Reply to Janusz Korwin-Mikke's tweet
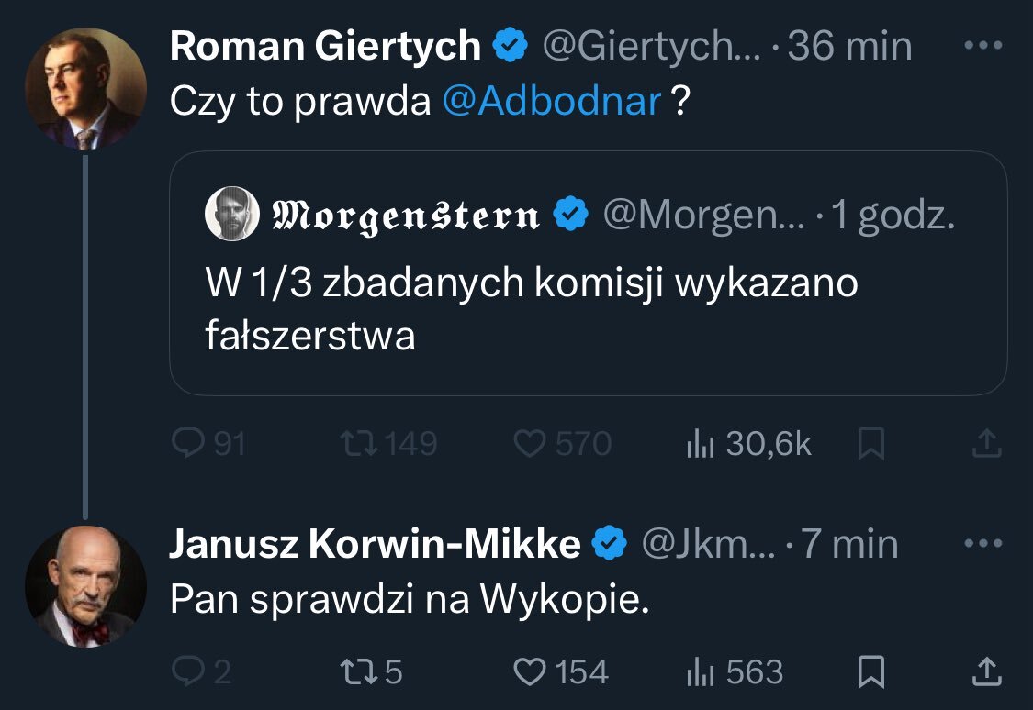 click(188, 673)
